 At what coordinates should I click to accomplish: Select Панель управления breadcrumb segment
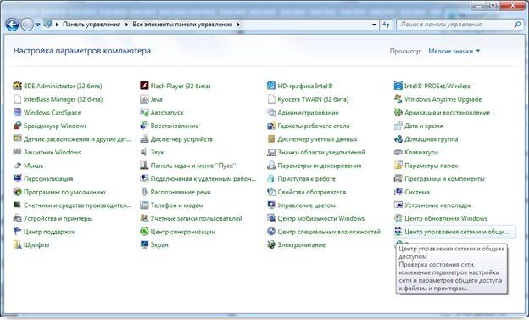click(x=92, y=25)
